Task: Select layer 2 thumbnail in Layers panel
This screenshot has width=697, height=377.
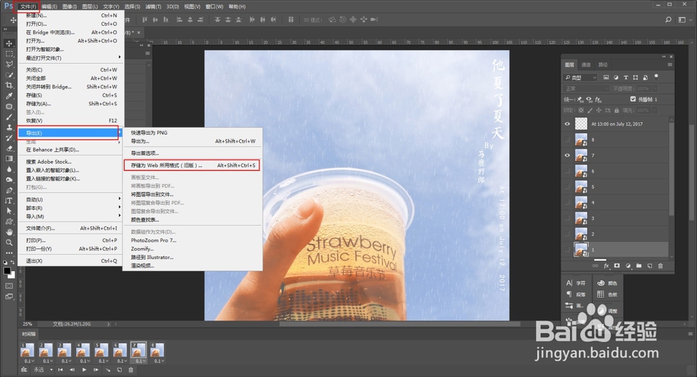Action: tap(581, 234)
